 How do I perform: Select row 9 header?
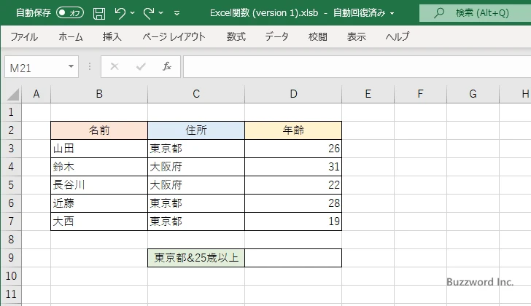click(11, 258)
